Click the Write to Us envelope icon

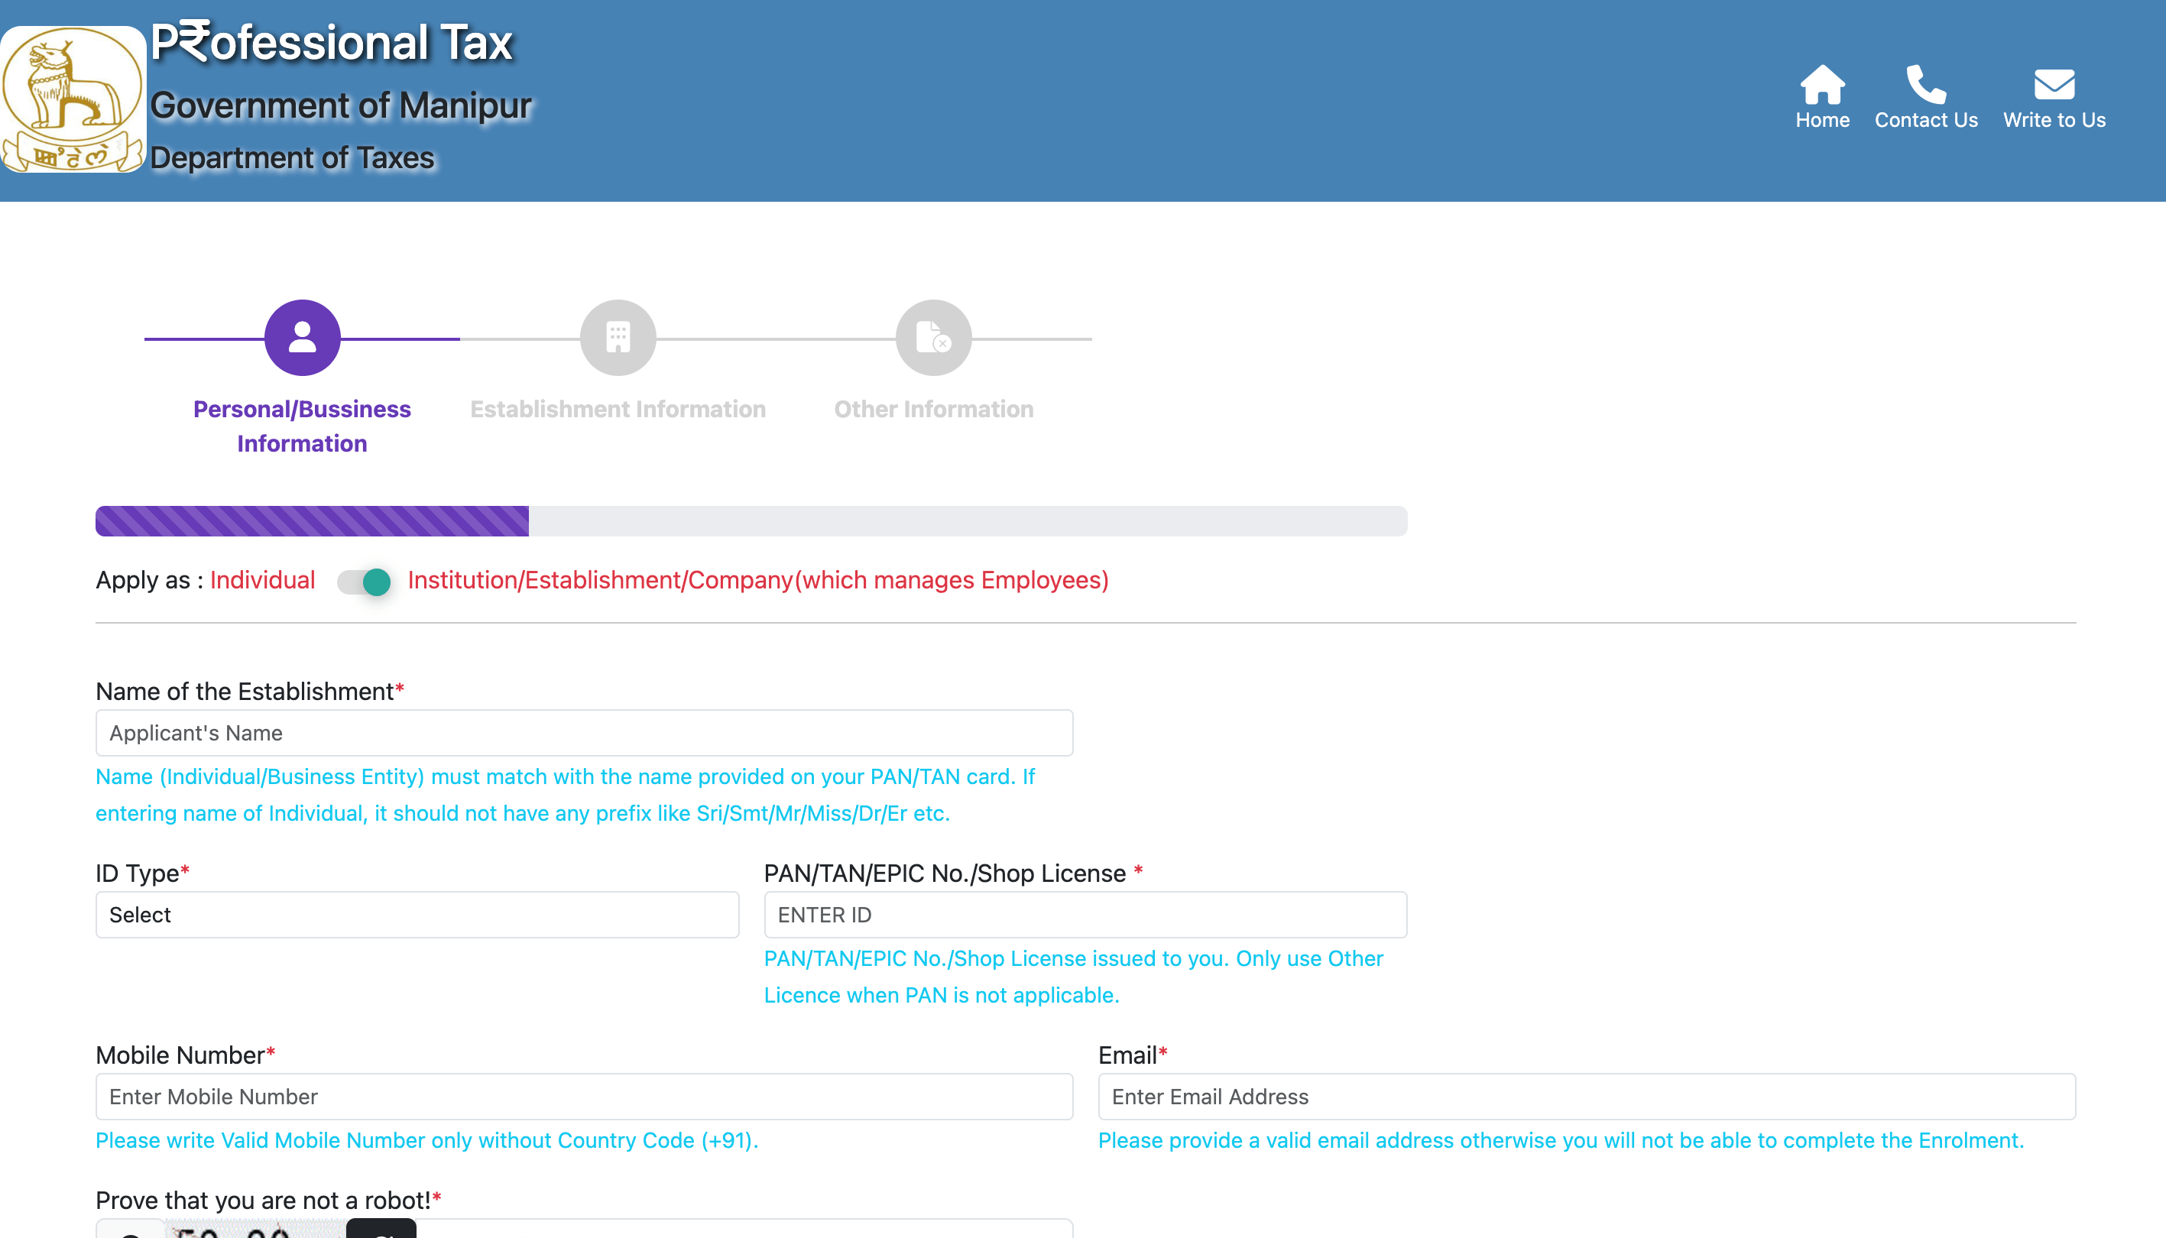(2053, 84)
